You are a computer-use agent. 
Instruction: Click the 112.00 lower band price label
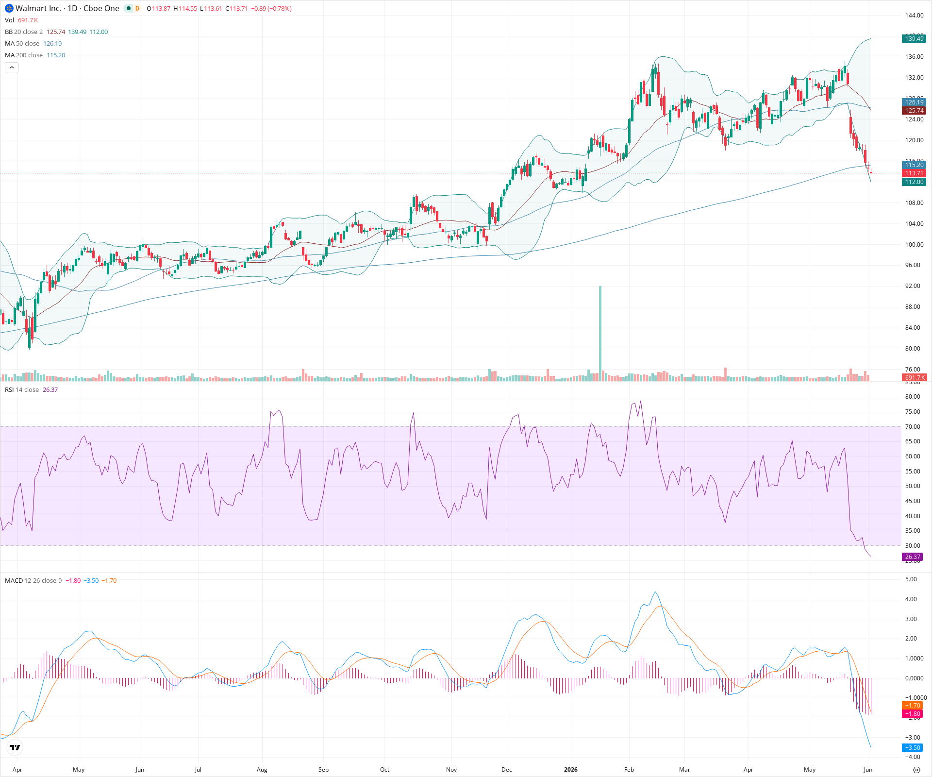[914, 182]
